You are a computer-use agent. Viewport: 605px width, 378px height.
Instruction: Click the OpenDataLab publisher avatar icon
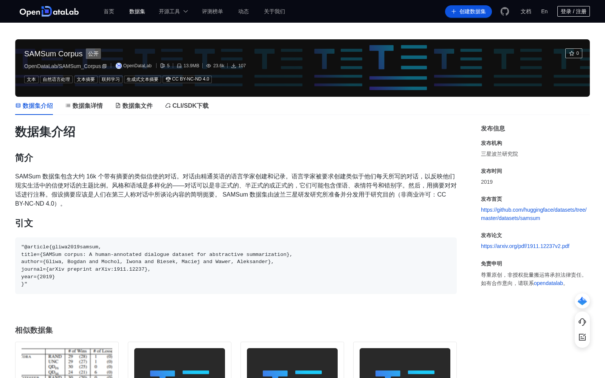[118, 66]
